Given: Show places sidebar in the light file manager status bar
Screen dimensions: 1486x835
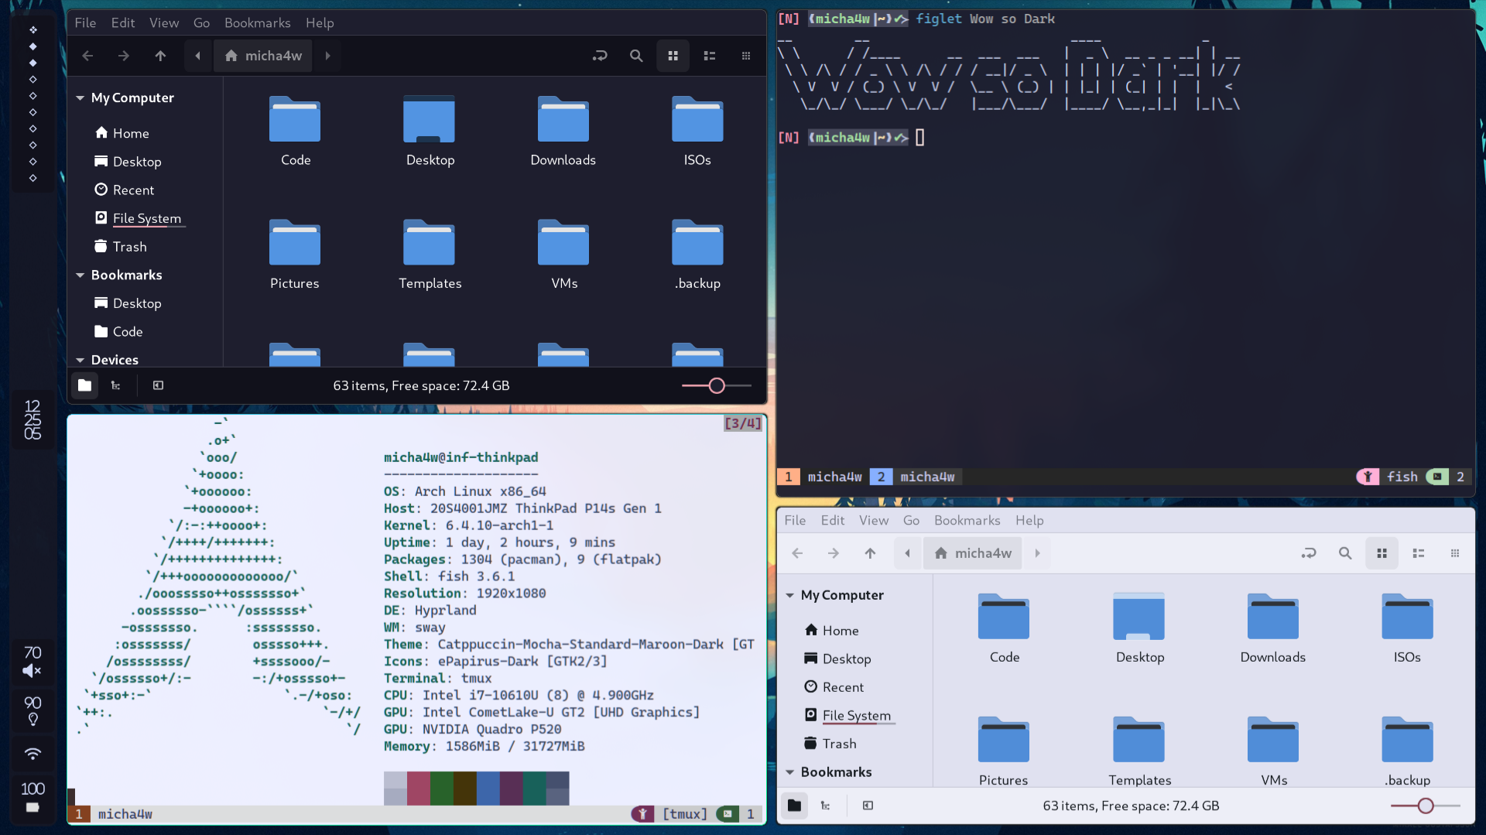Looking at the screenshot, I should [794, 806].
